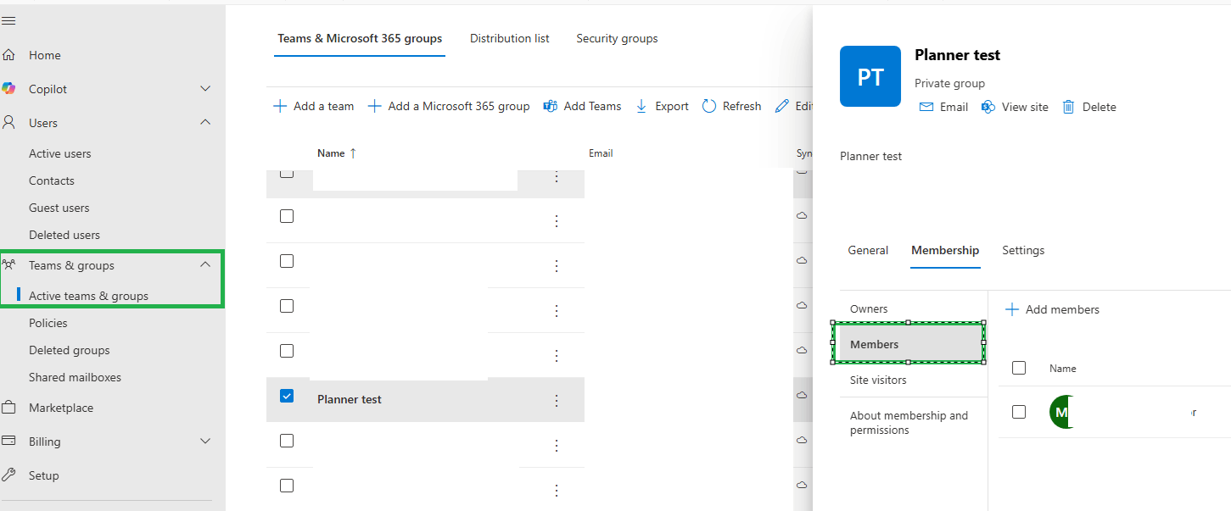Open Marketplace in the sidebar
This screenshot has width=1231, height=511.
[61, 408]
